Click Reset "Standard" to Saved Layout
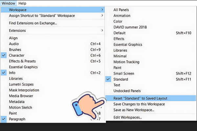The height and width of the screenshot is (131, 197). pos(151,98)
